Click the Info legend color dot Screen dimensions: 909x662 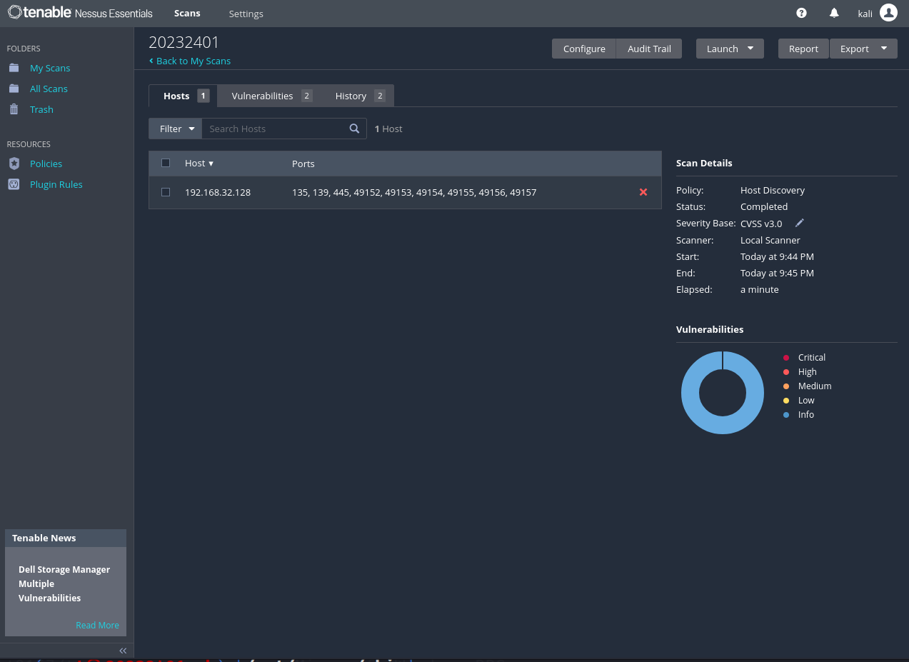786,415
